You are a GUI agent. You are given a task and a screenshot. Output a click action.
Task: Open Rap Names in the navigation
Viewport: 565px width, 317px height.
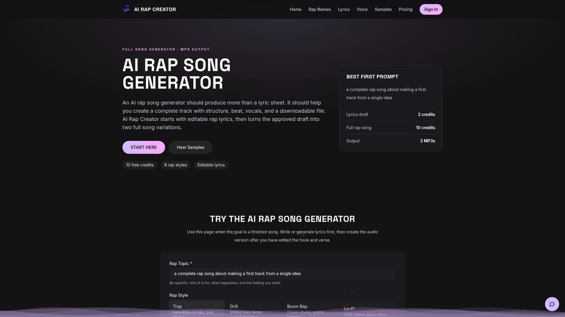tap(320, 9)
